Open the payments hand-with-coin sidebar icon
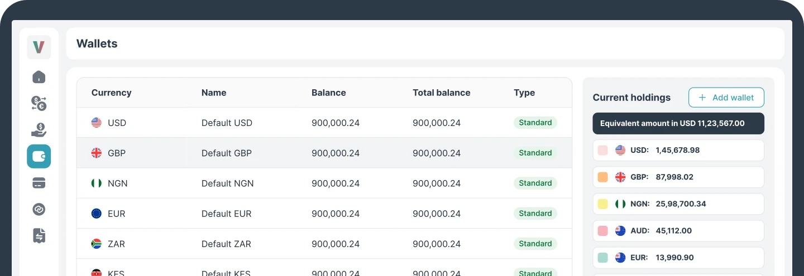This screenshot has width=804, height=276. pos(39,130)
